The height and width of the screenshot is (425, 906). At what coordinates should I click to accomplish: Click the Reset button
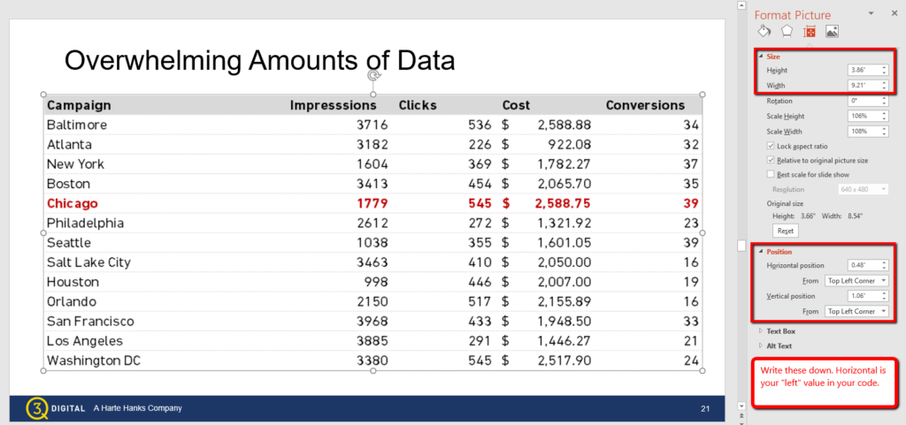(x=786, y=231)
